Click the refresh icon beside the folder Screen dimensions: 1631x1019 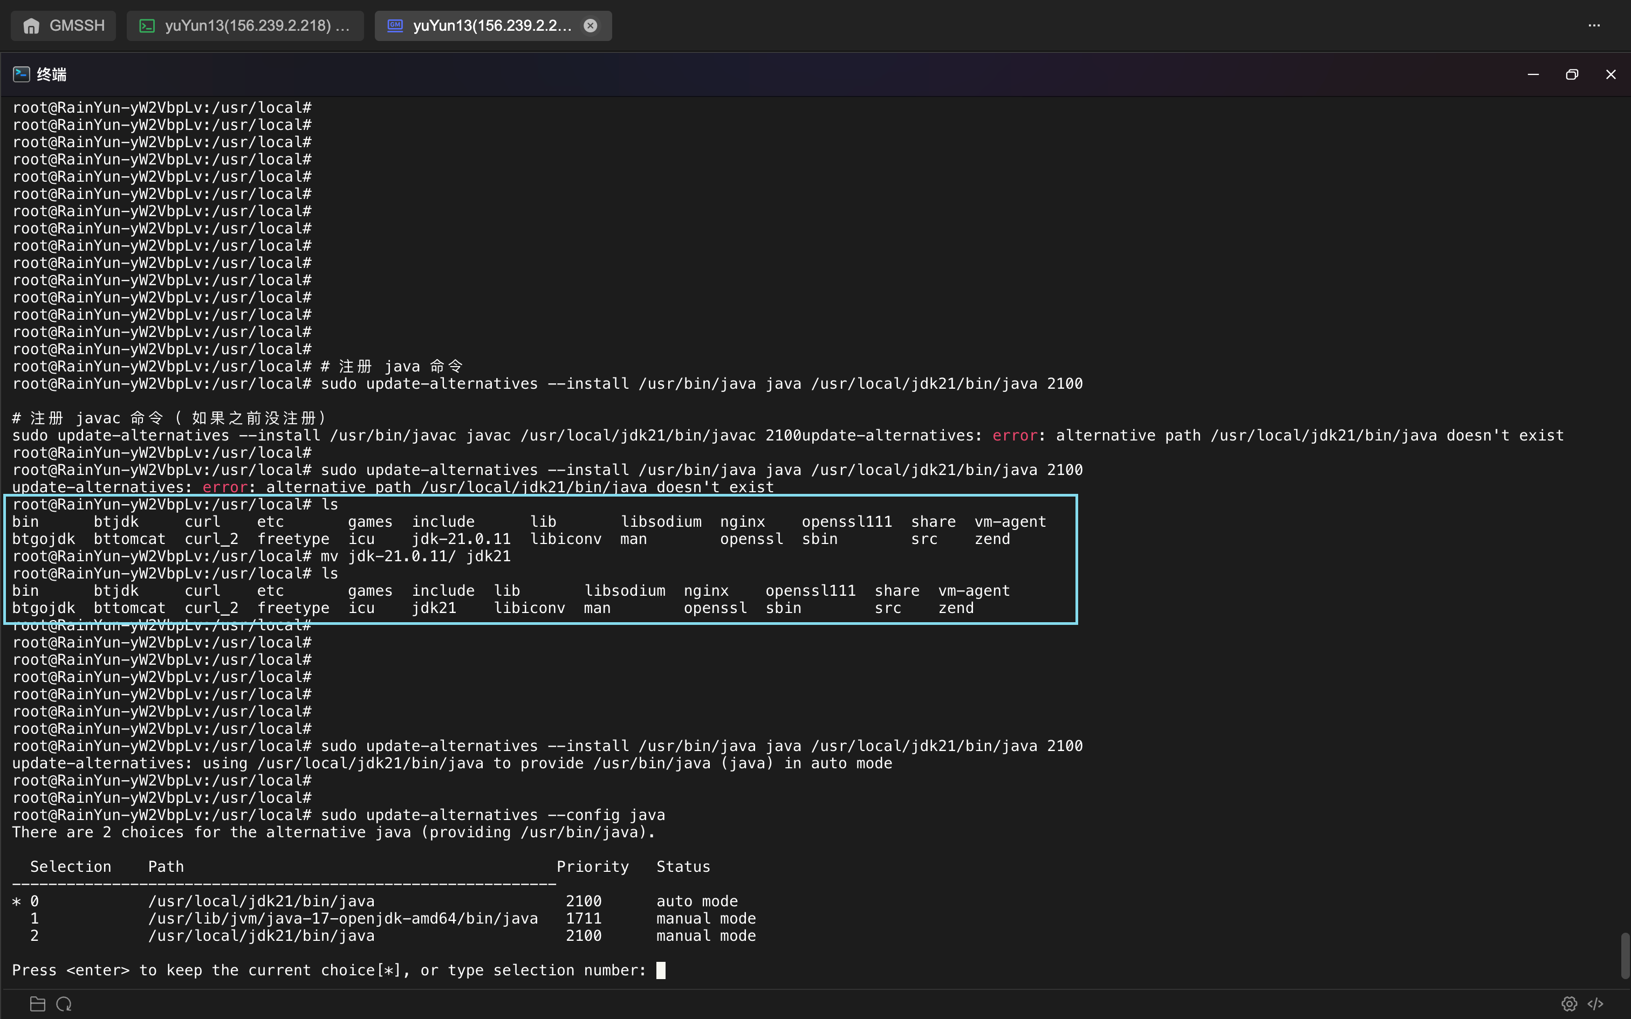coord(64,1003)
